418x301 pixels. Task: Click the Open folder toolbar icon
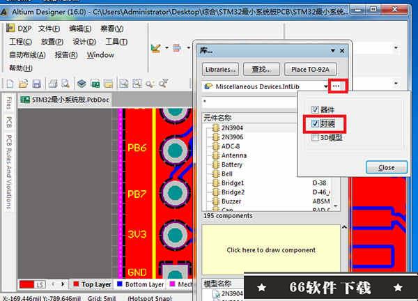click(24, 84)
